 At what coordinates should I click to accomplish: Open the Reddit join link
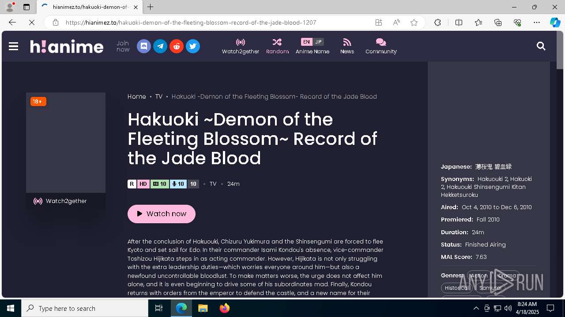(x=177, y=46)
